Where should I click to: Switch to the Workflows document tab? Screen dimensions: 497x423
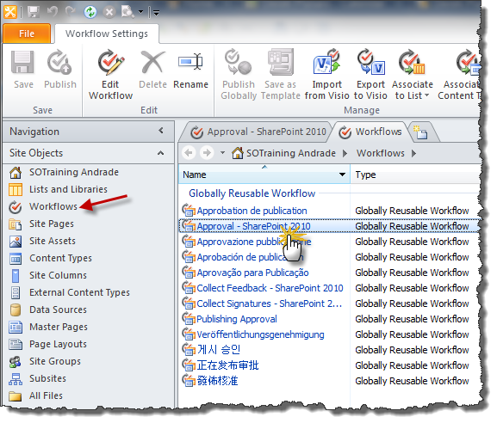tap(370, 132)
